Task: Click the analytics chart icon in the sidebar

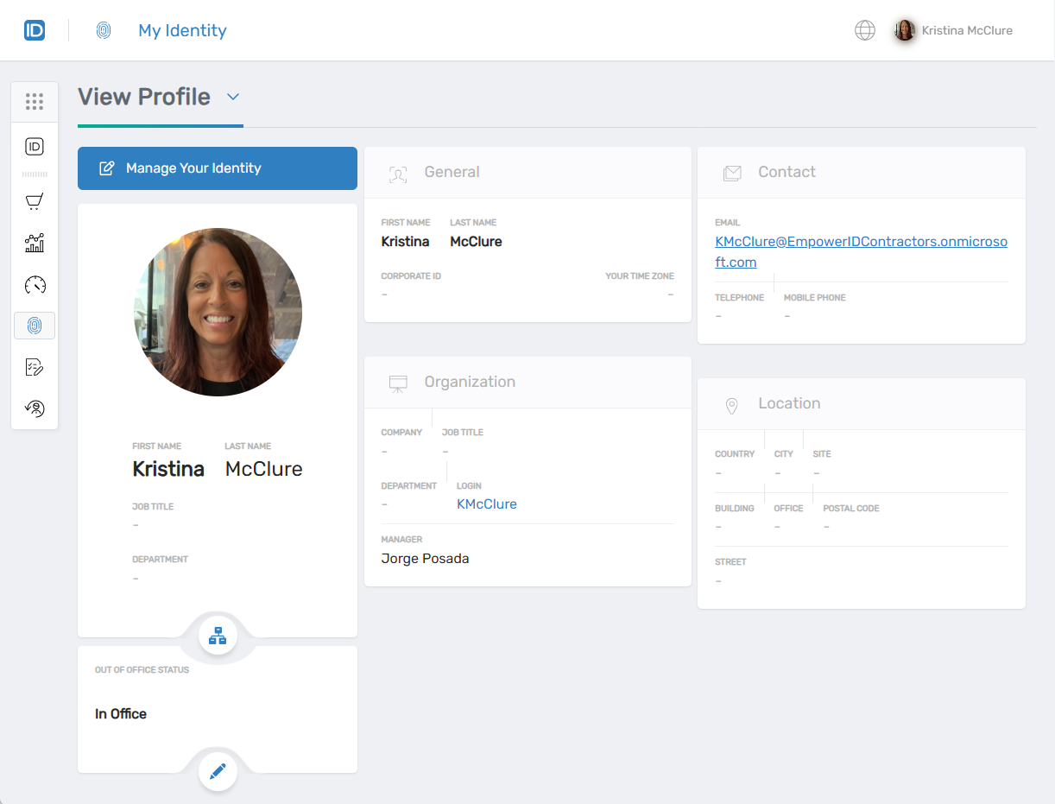Action: click(x=35, y=243)
